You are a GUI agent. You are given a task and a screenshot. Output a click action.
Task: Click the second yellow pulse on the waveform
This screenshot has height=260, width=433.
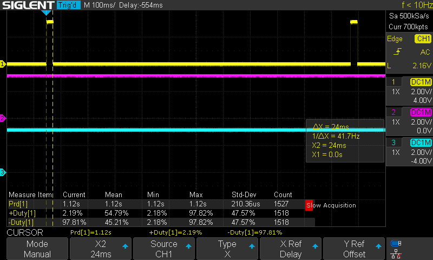(354, 22)
